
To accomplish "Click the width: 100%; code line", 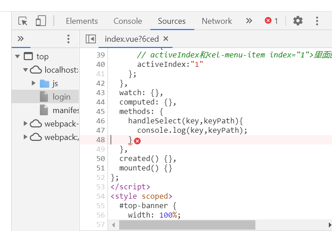I will point(155,215).
